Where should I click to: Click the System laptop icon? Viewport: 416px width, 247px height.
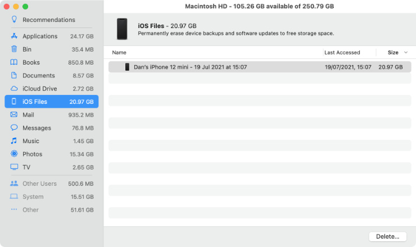tap(14, 196)
